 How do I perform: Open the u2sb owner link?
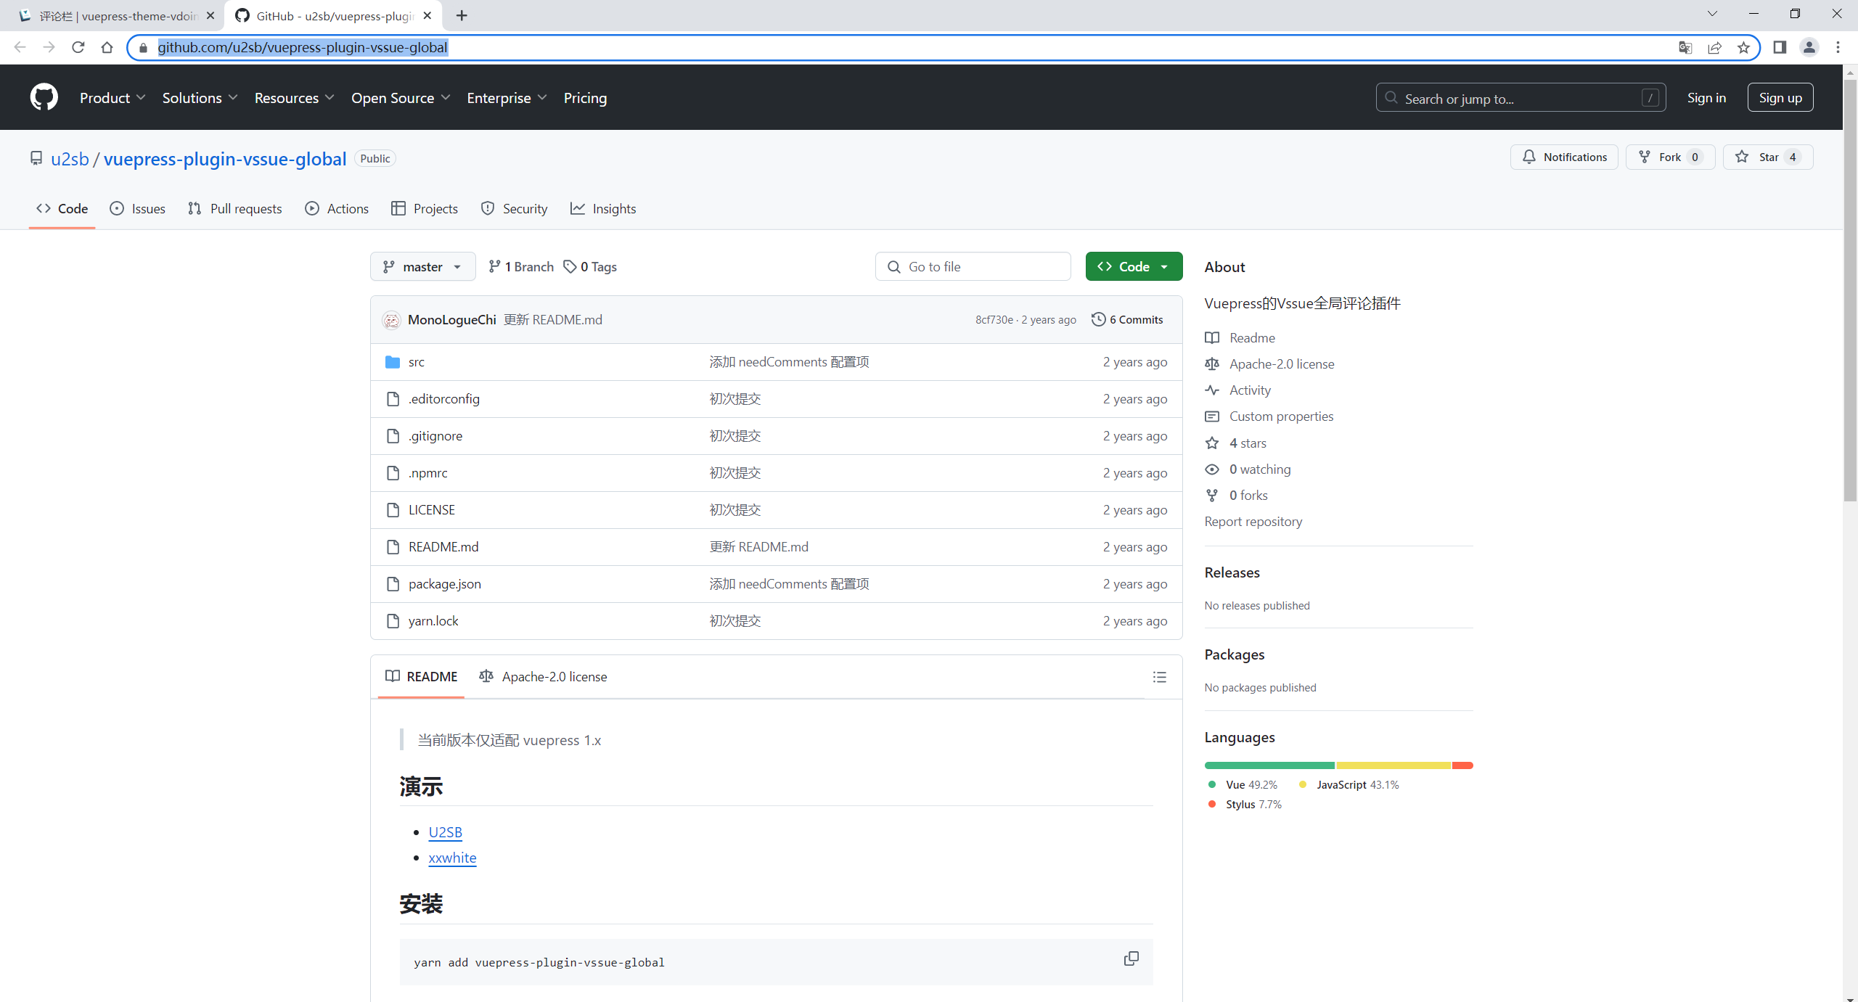(x=70, y=159)
